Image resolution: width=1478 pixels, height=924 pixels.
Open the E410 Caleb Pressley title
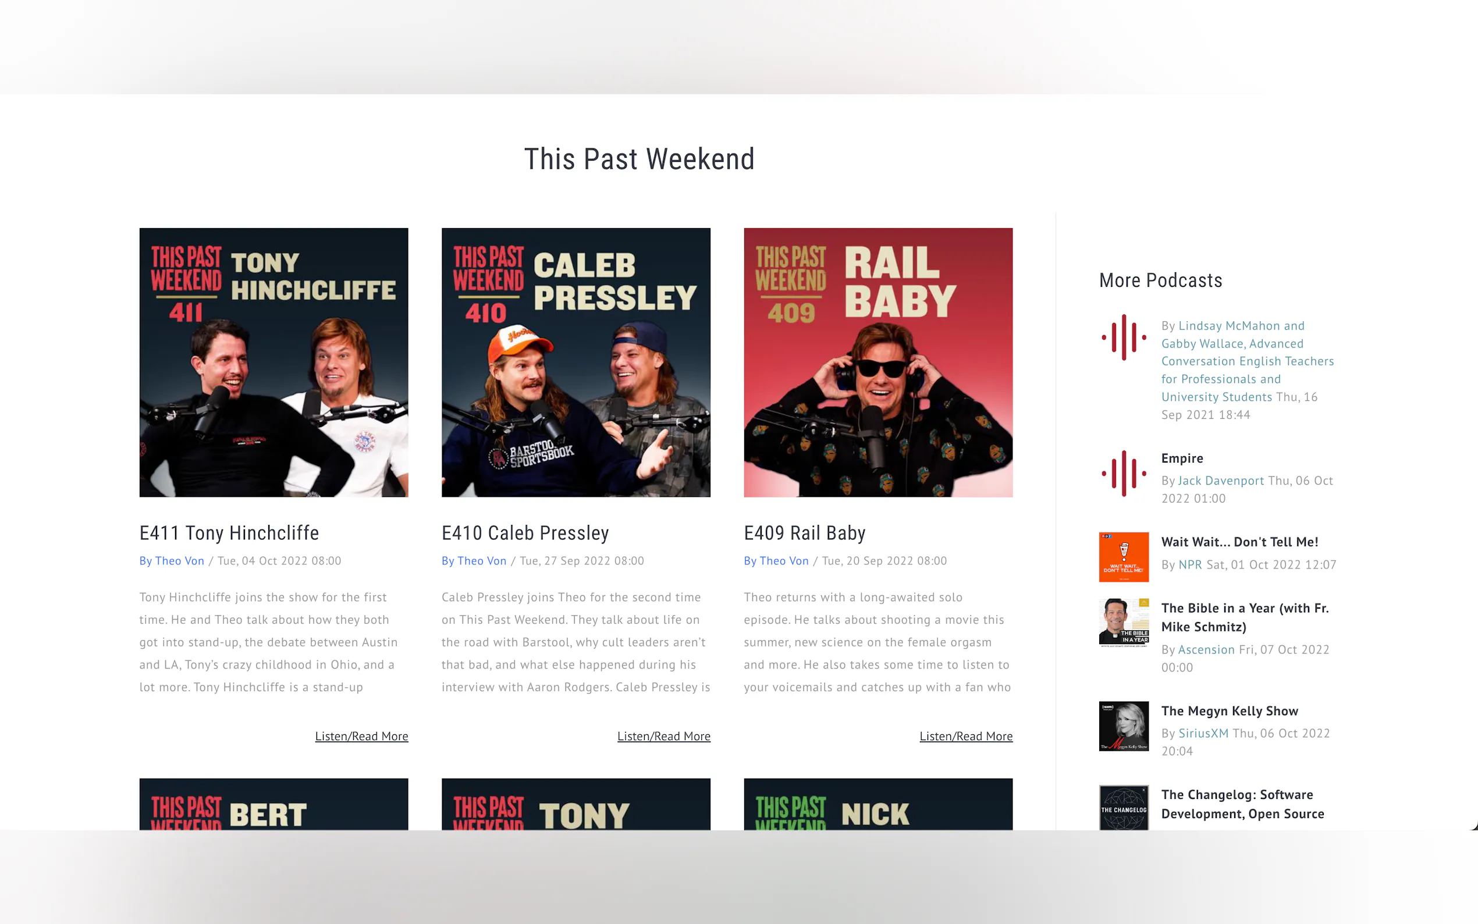point(525,533)
